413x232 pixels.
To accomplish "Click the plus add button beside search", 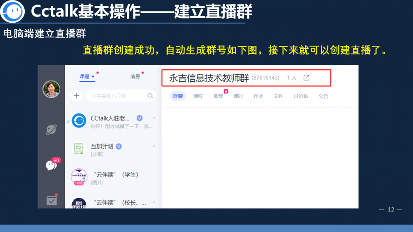I will pos(76,96).
